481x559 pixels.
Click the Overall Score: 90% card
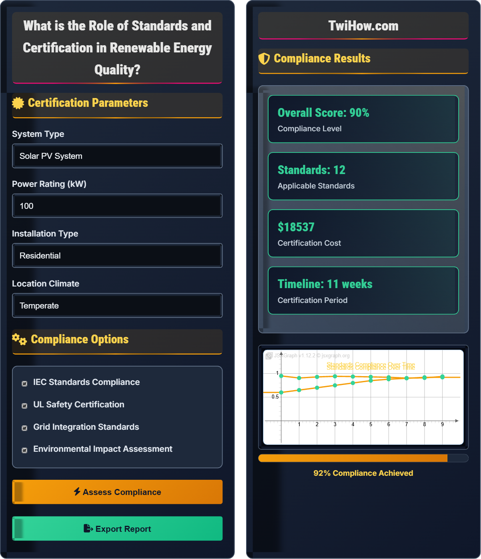363,119
